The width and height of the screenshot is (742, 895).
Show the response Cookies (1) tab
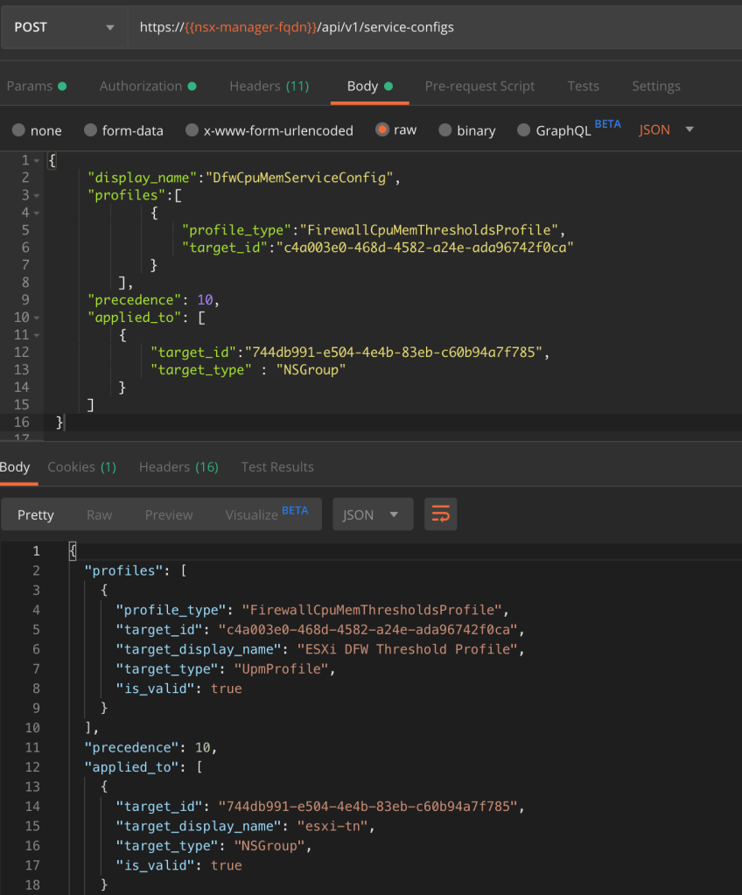(81, 466)
